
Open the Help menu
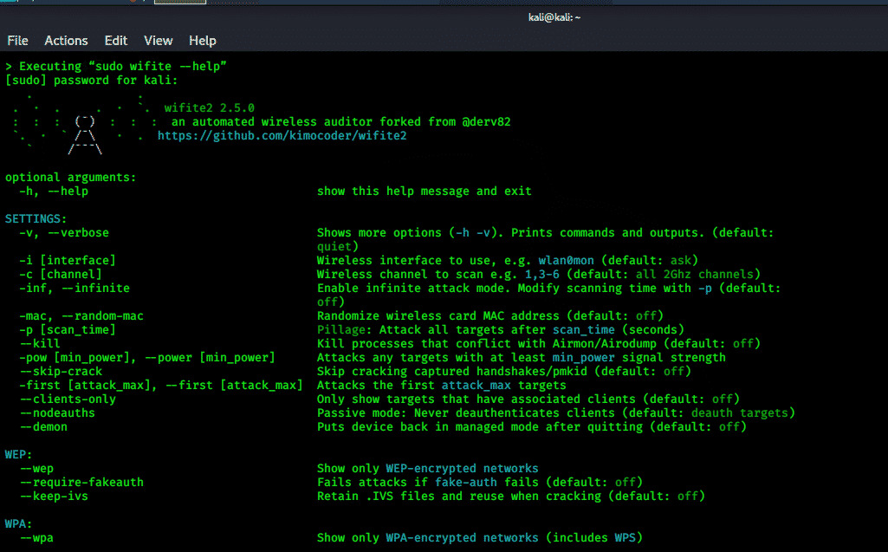click(202, 41)
